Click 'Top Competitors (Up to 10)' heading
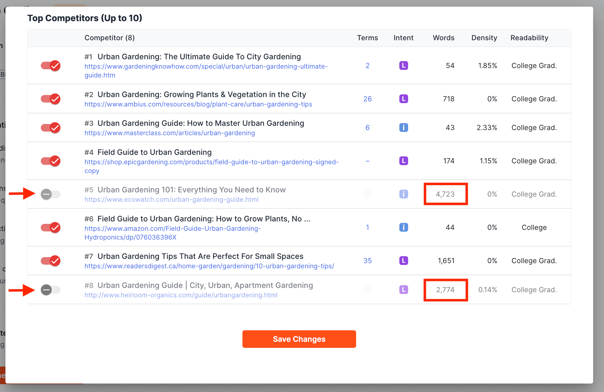 coord(85,18)
